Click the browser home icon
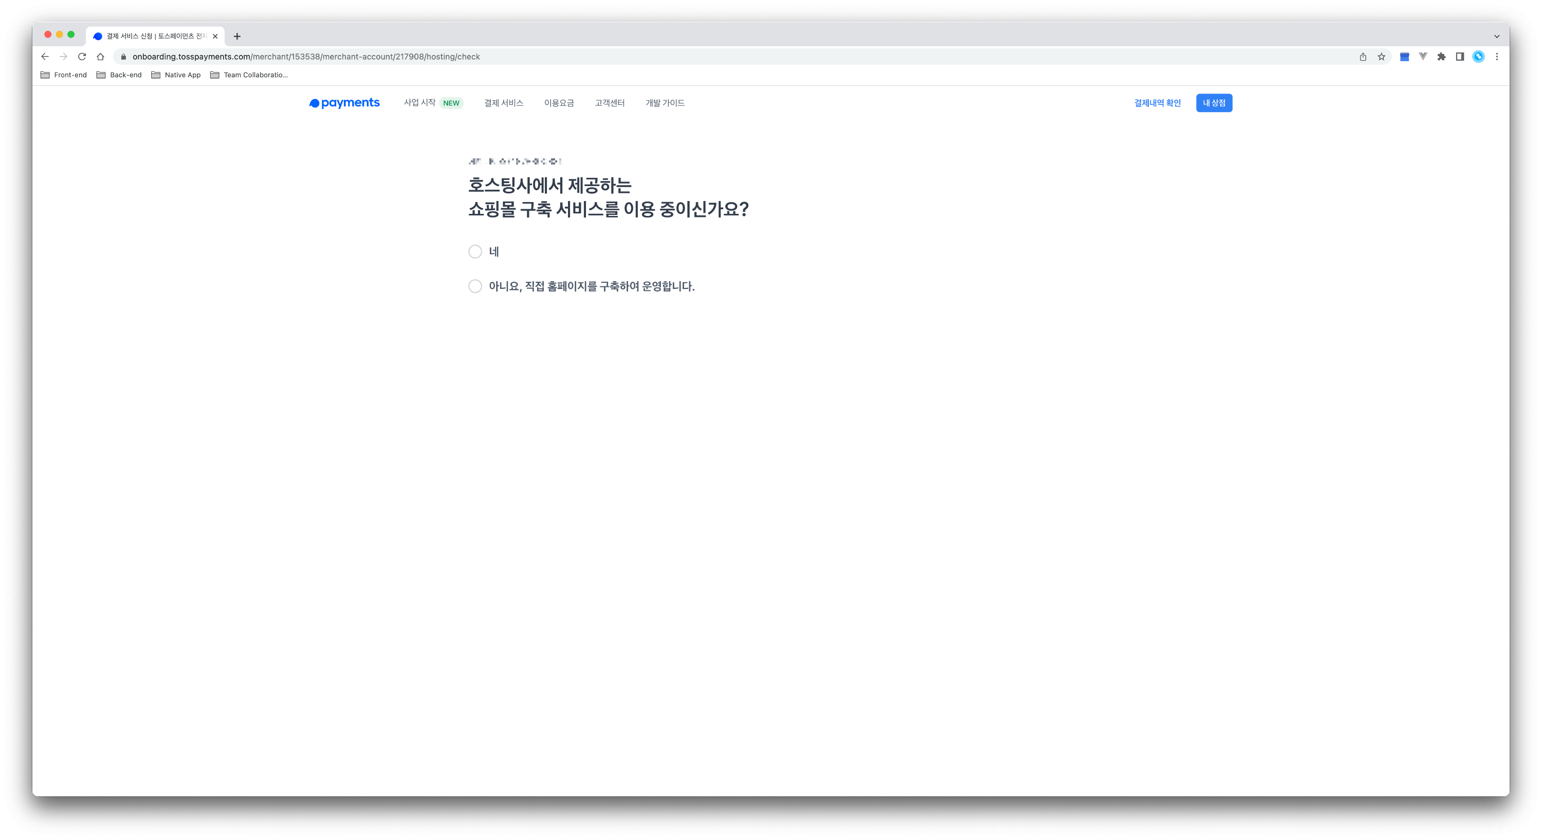 [101, 56]
